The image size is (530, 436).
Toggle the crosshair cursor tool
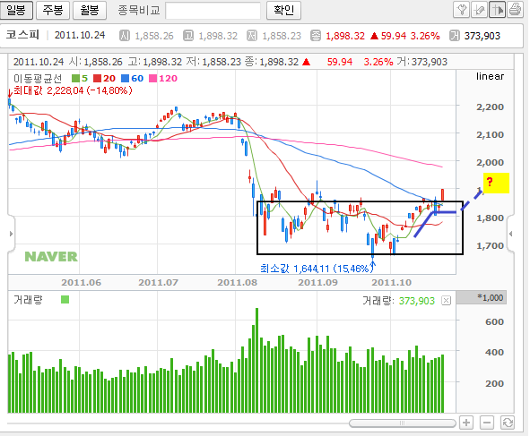tap(497, 10)
